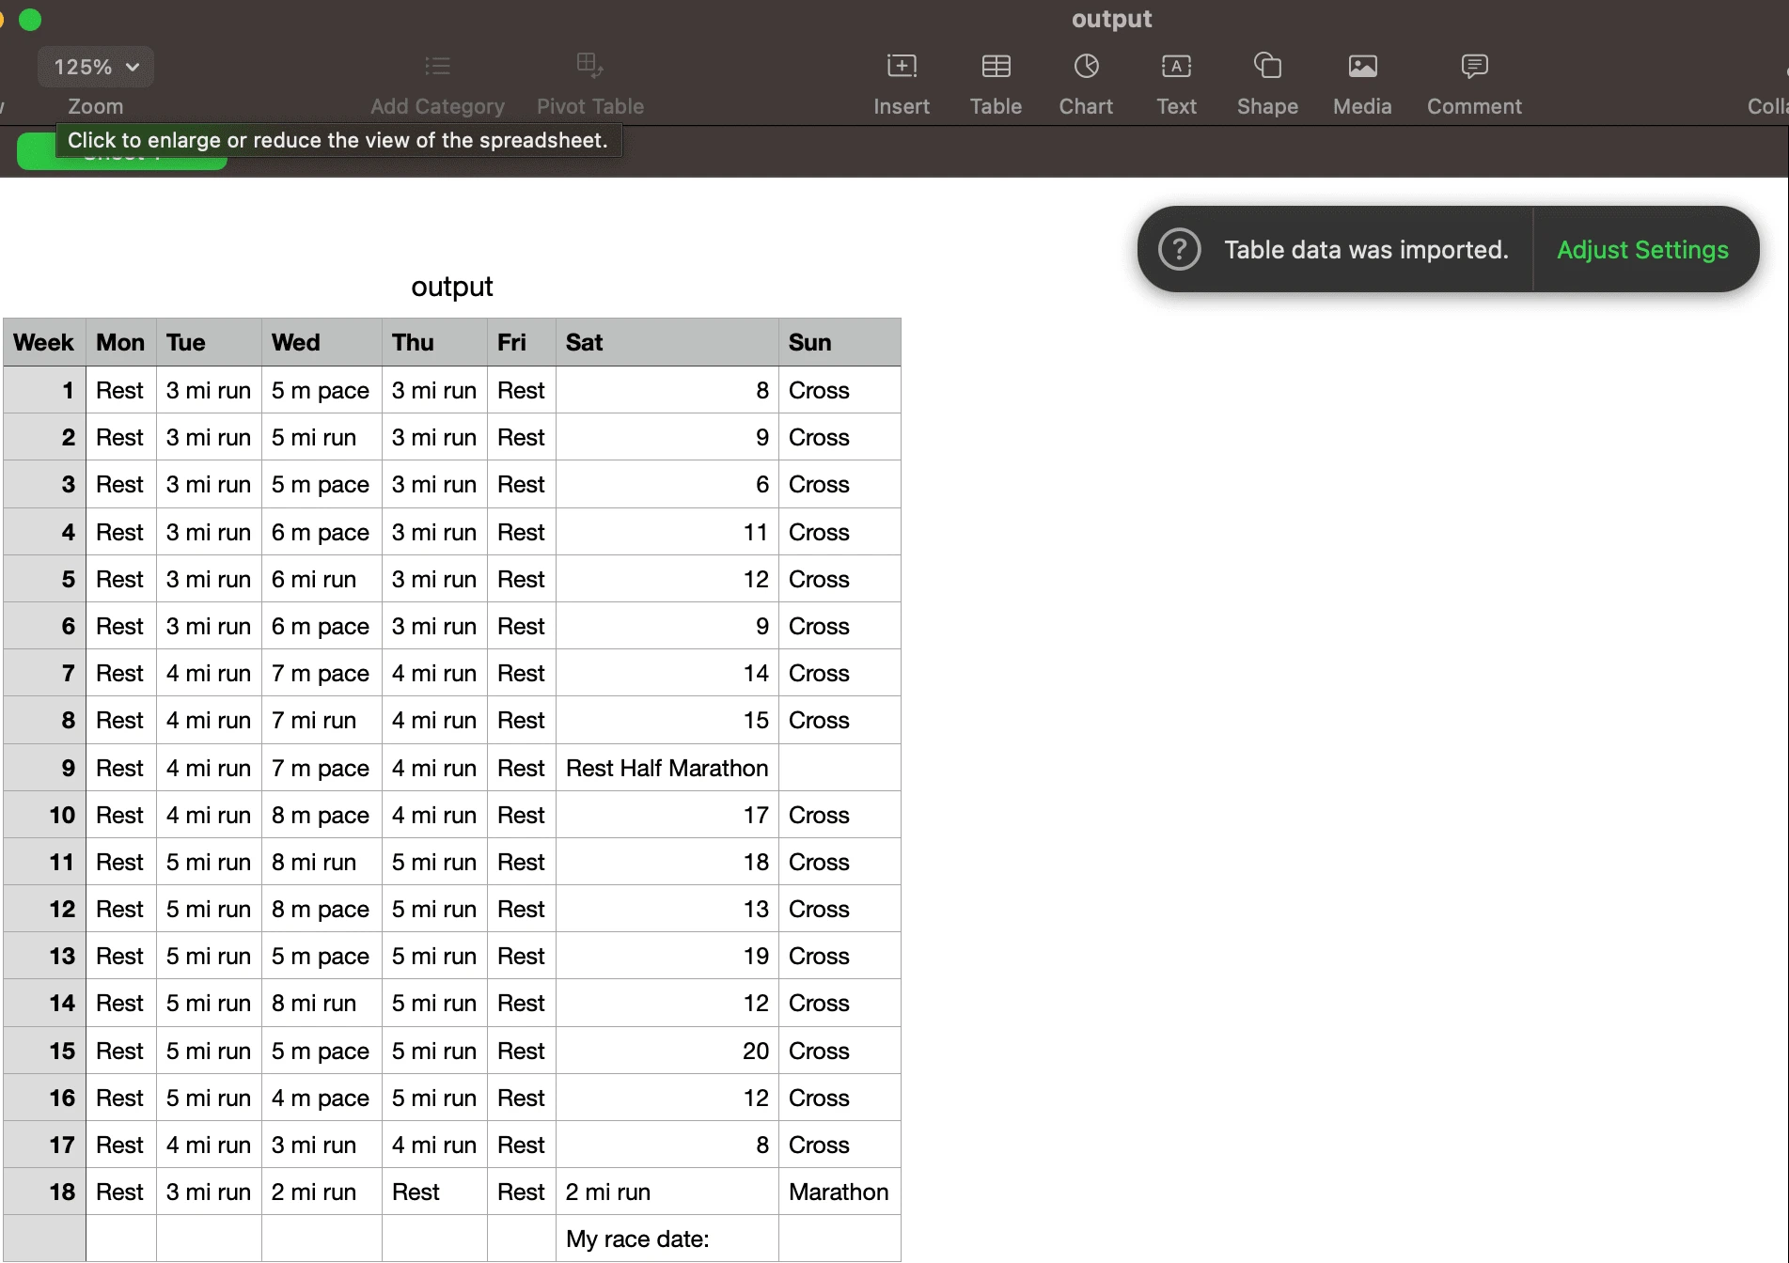The image size is (1789, 1263).
Task: Click week 7 Sat cell with 14
Action: 667,673
